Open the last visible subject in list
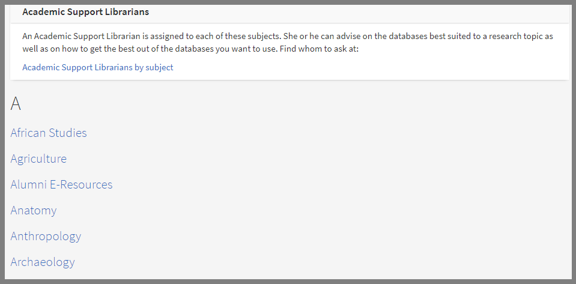 click(x=43, y=262)
